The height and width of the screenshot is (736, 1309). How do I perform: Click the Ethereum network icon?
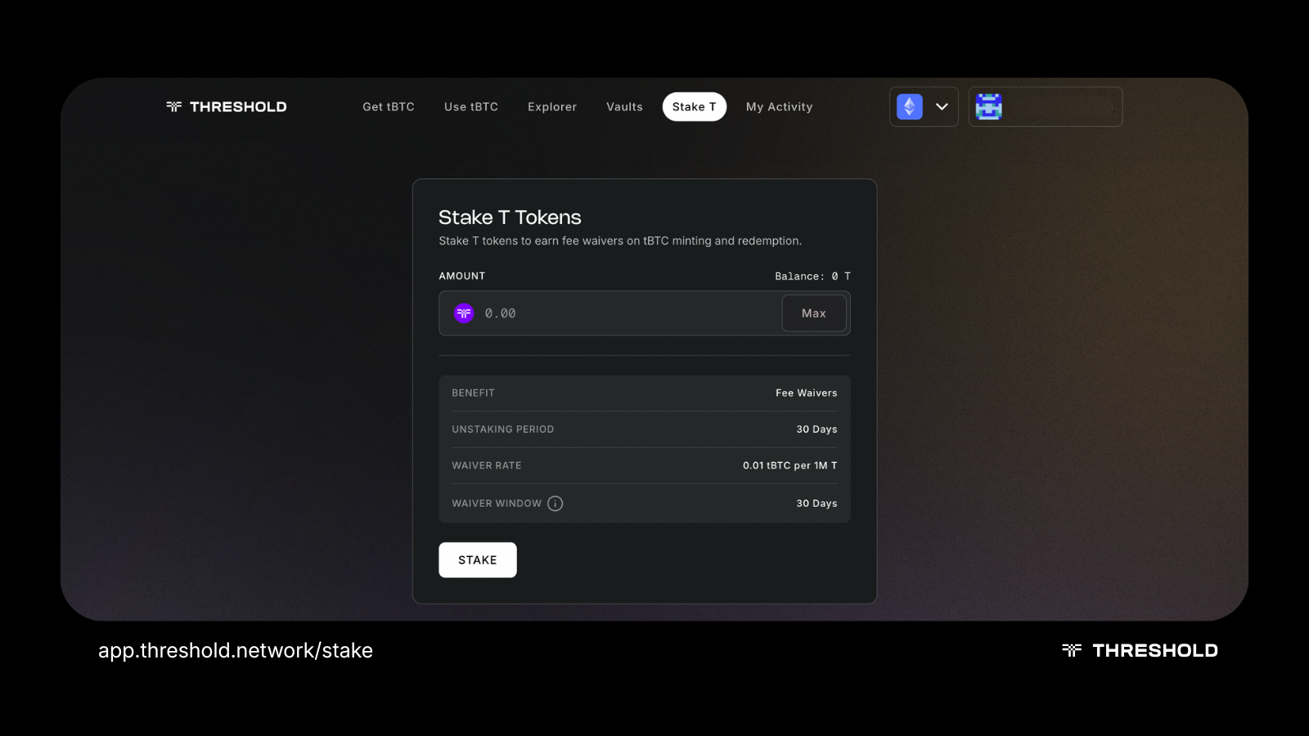coord(908,106)
